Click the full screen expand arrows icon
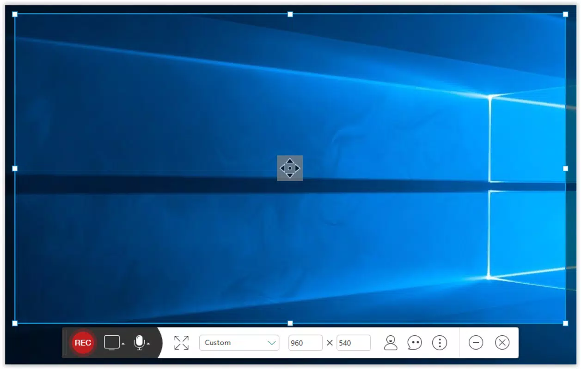The height and width of the screenshot is (369, 581). point(181,343)
